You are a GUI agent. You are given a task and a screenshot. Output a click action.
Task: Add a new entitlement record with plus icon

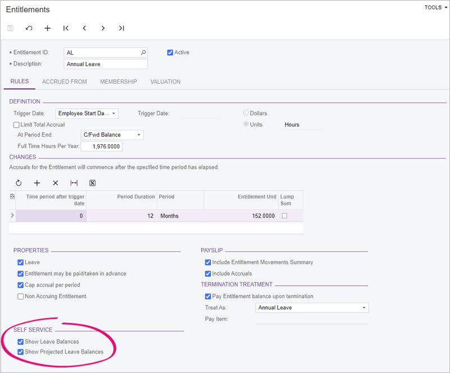click(48, 28)
